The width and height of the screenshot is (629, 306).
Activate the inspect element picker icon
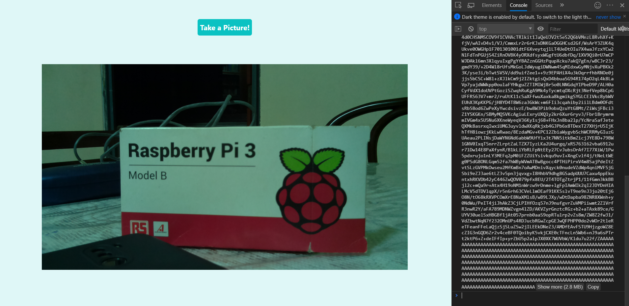(x=458, y=5)
